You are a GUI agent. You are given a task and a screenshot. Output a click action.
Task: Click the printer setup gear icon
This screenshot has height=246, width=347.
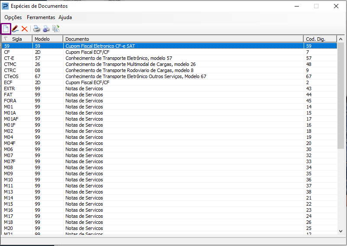click(46, 29)
